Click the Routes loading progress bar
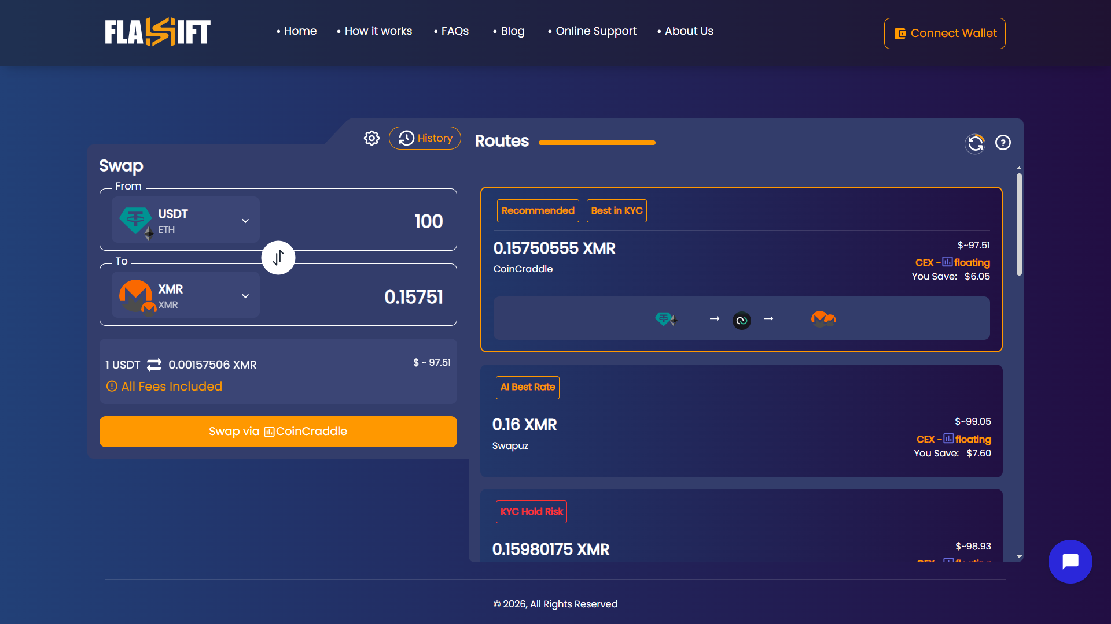Viewport: 1111px width, 624px height. click(x=597, y=143)
